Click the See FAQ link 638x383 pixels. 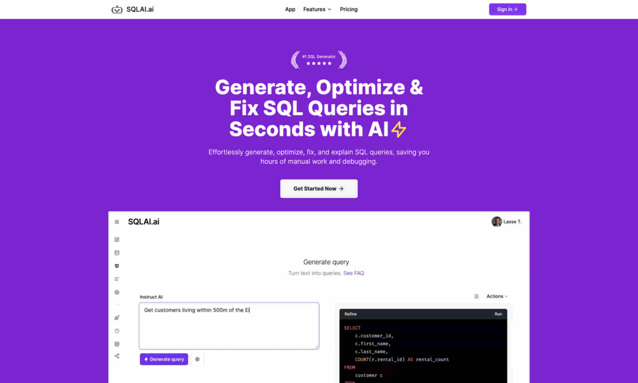(x=354, y=273)
